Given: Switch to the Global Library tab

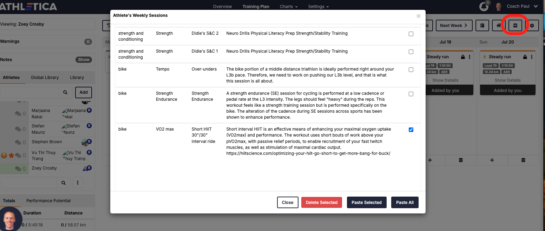Looking at the screenshot, I should [x=45, y=78].
